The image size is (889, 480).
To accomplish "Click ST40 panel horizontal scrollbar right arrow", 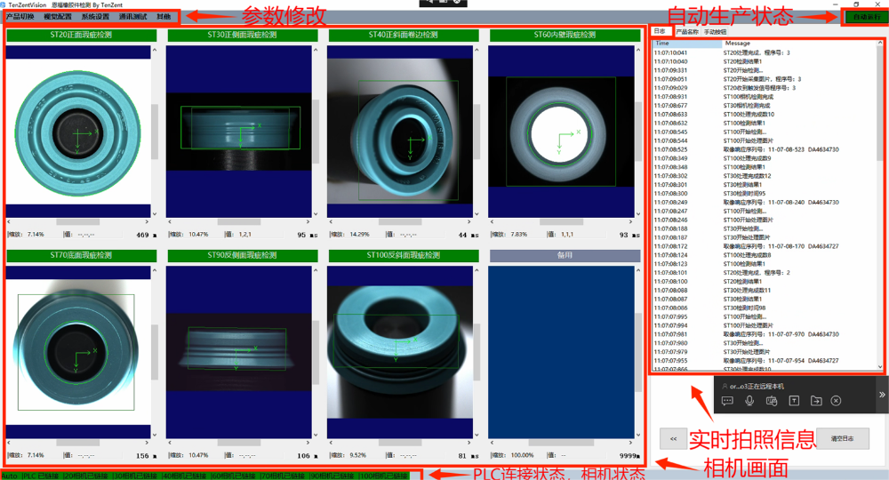I will (469, 222).
